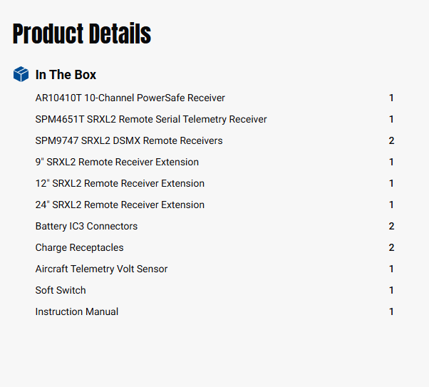The image size is (429, 387).
Task: Click the Product Details heading
Action: point(82,33)
